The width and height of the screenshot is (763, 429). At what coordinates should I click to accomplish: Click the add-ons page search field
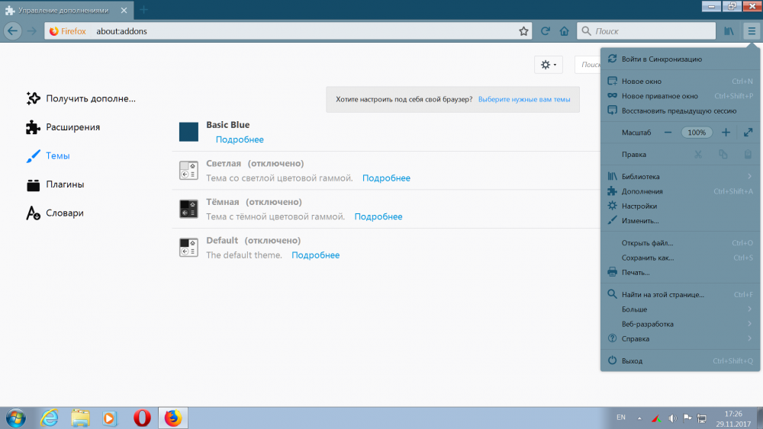pos(588,65)
